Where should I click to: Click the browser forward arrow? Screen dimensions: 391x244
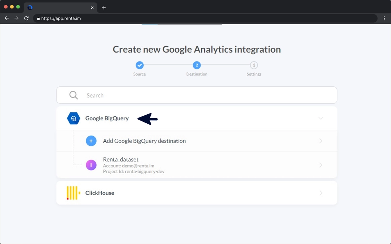[x=16, y=18]
